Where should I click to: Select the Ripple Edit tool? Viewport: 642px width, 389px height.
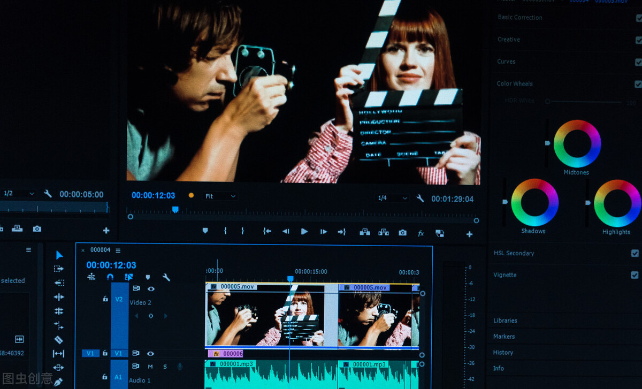pos(59,297)
